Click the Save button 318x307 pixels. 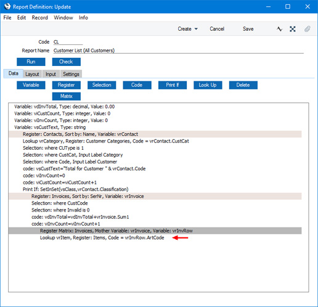(248, 29)
